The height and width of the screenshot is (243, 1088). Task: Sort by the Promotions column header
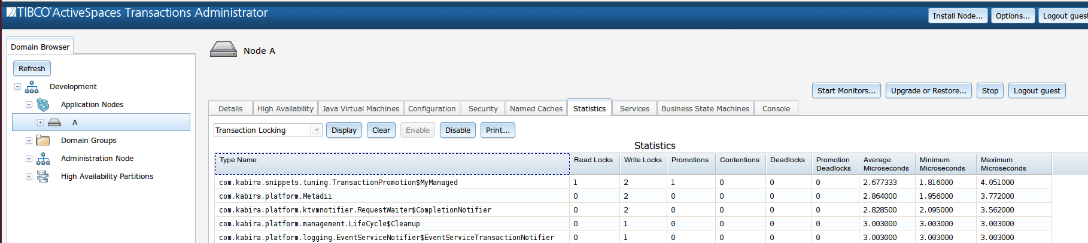691,164
